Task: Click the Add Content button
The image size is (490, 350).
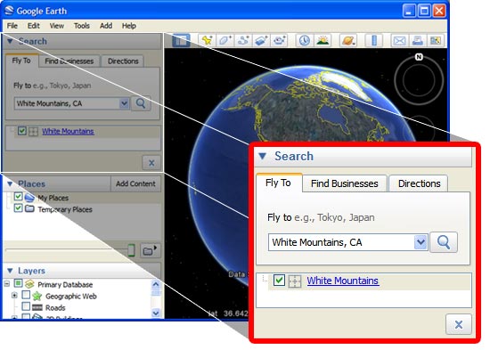Action: pyautogui.click(x=135, y=183)
